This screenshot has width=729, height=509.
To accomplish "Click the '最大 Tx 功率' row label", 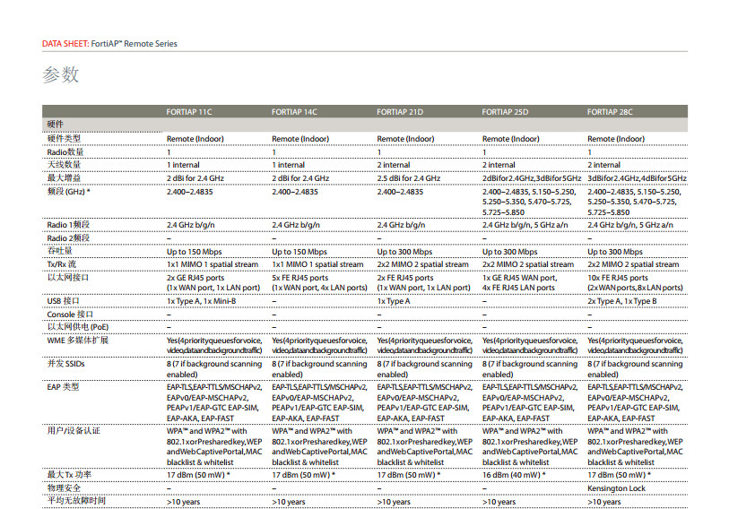I will click(x=69, y=475).
